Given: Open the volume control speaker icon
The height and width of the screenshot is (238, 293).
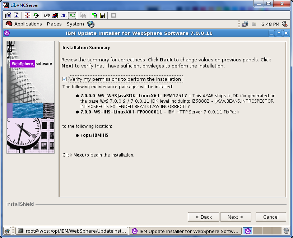Looking at the screenshot, I should [x=285, y=24].
